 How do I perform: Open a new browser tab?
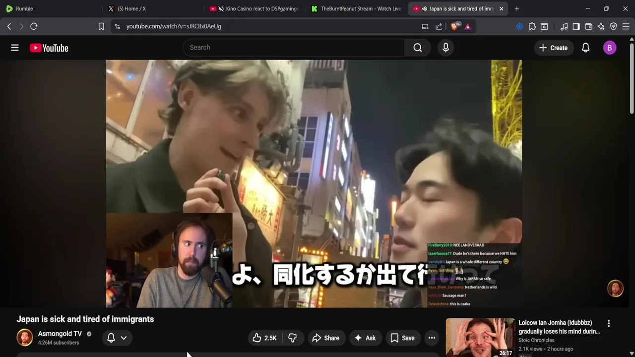click(517, 8)
